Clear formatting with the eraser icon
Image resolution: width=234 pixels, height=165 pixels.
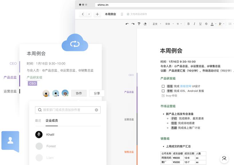[145, 24]
